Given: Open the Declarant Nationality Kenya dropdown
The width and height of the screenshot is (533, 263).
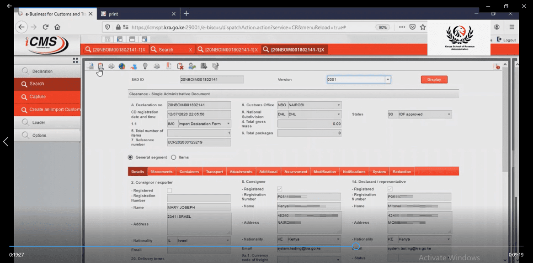Looking at the screenshot, I should [x=449, y=239].
